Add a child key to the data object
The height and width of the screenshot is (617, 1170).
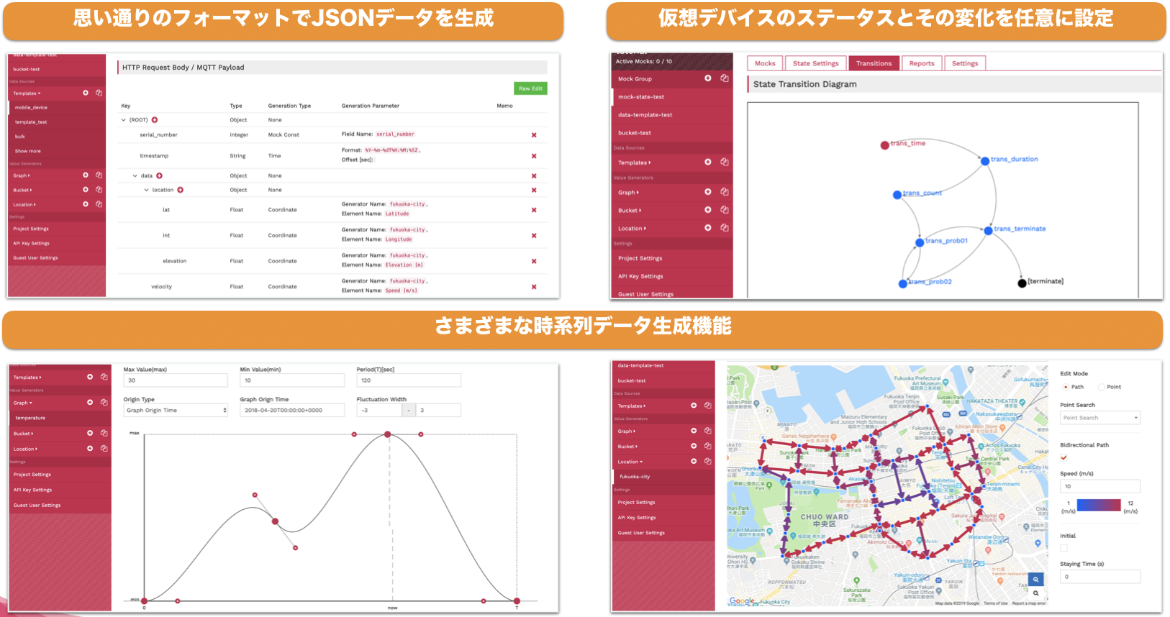(160, 175)
